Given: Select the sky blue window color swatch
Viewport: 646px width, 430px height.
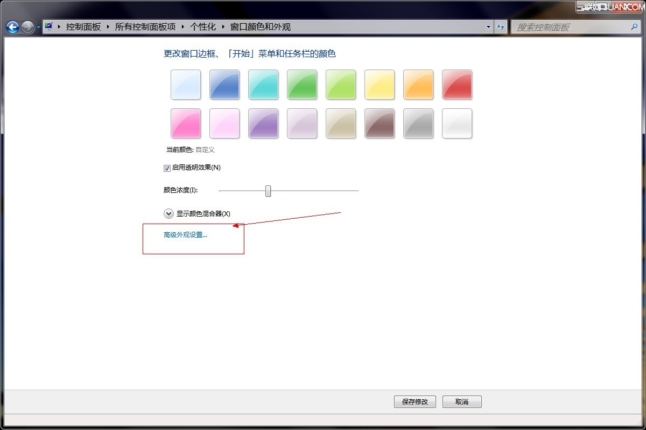Looking at the screenshot, I should [x=186, y=85].
